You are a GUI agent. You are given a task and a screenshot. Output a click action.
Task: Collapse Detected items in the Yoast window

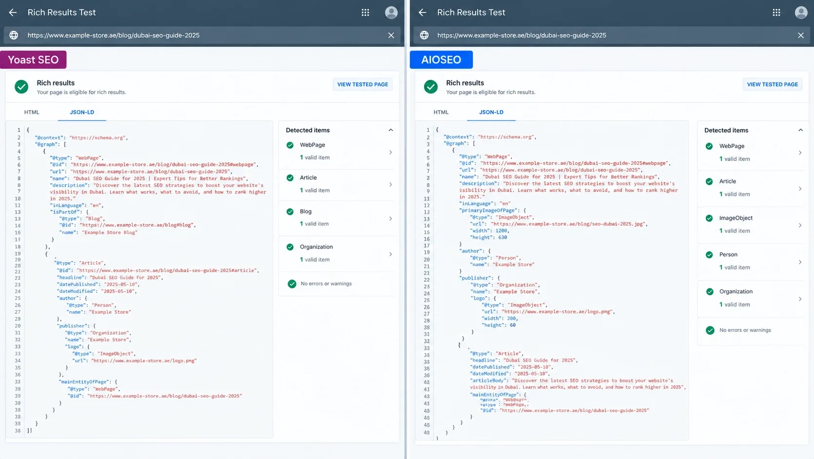click(x=390, y=130)
